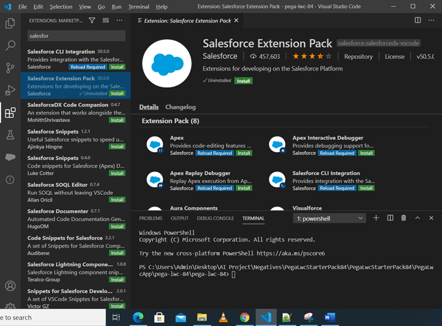The height and width of the screenshot is (326, 442).
Task: Open Microsoft Word from taskbar
Action: tap(330, 317)
